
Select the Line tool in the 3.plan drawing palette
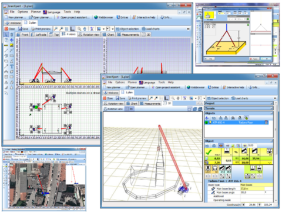[x=6, y=51]
